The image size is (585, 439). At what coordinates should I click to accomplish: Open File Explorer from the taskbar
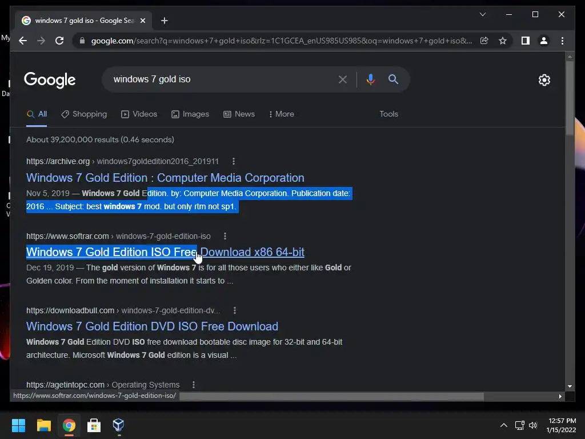[43, 425]
